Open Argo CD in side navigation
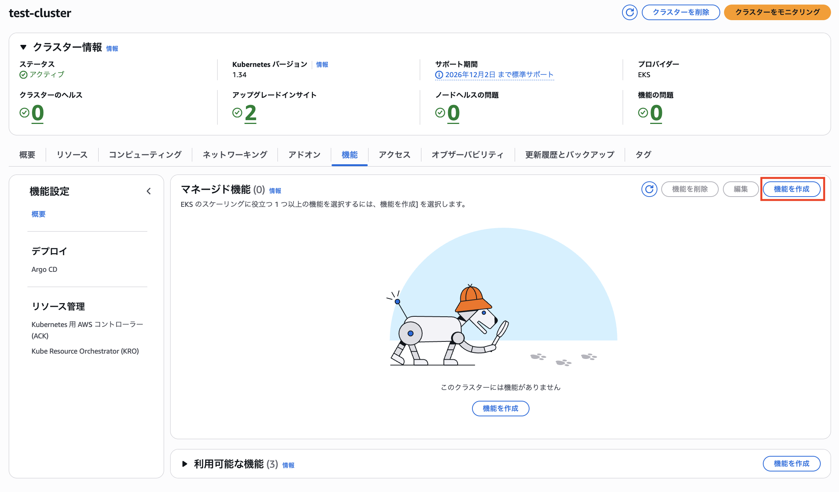The width and height of the screenshot is (839, 492). pos(44,269)
